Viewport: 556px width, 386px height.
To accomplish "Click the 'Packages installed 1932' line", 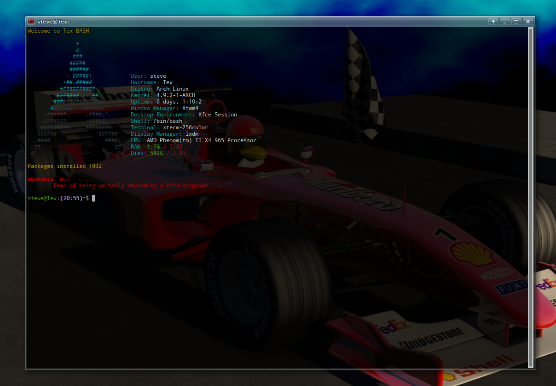I will pos(65,166).
